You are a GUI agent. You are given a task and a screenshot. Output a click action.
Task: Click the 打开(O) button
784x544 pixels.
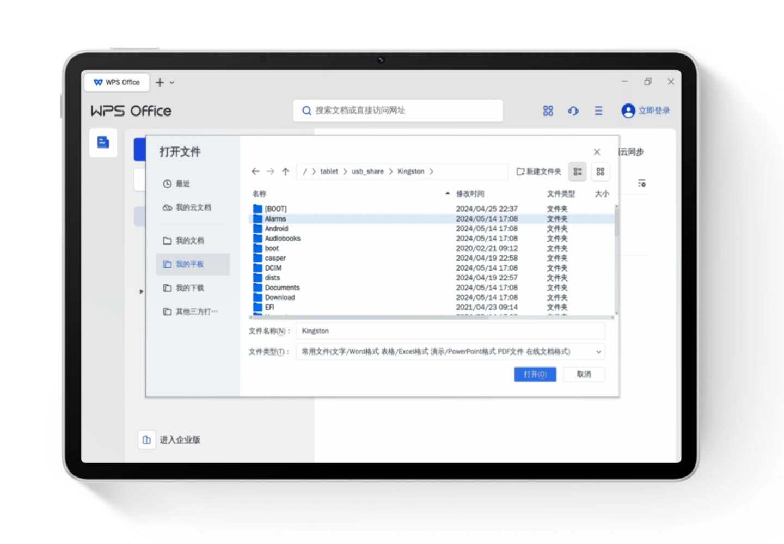click(535, 374)
